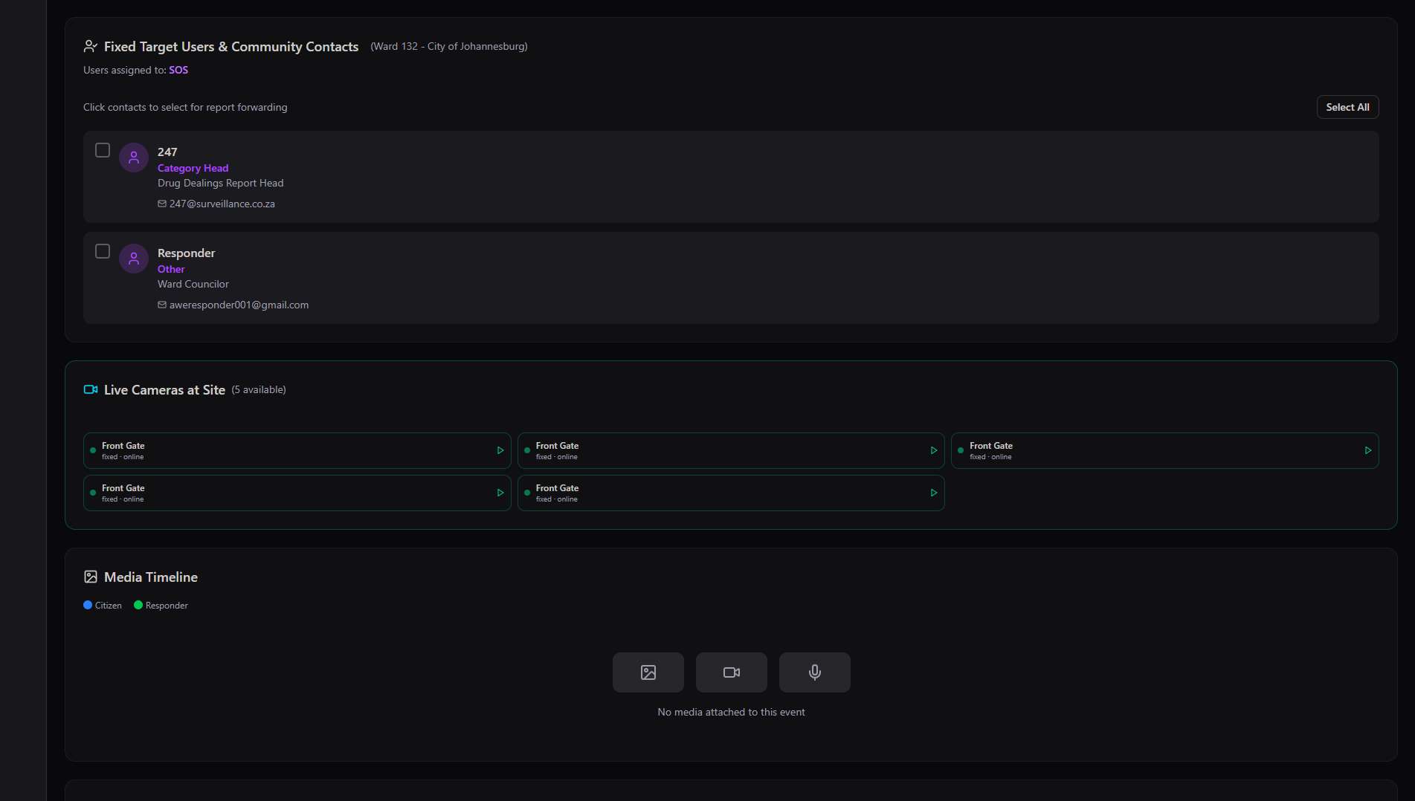Click the 247@surveillance.co.za email address

pos(222,204)
